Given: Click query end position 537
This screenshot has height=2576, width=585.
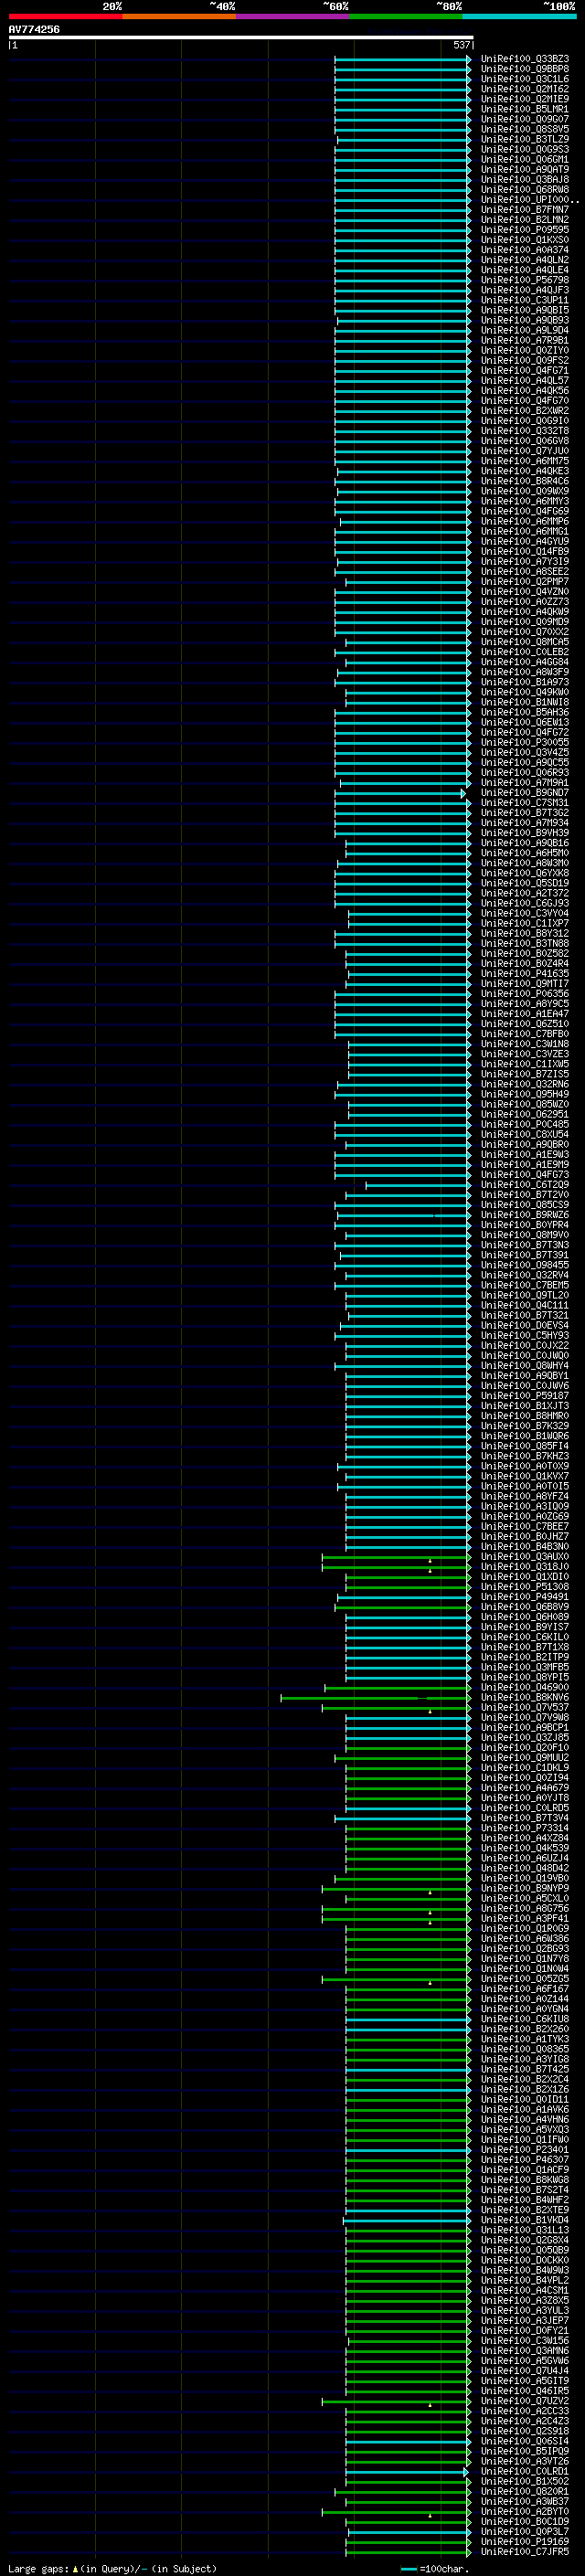Looking at the screenshot, I should pos(461,45).
